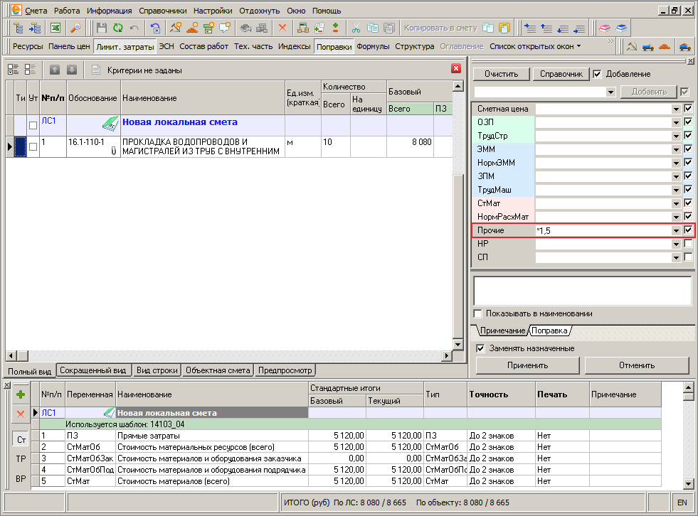The height and width of the screenshot is (516, 698).
Task: Expand the Список открытых окон dropdown
Action: point(578,46)
